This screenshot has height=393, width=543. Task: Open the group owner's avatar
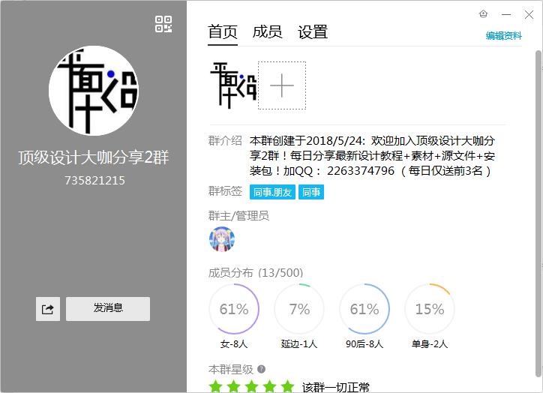(x=222, y=239)
